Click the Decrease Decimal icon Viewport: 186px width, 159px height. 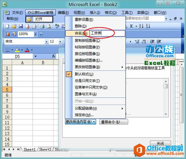point(144,42)
